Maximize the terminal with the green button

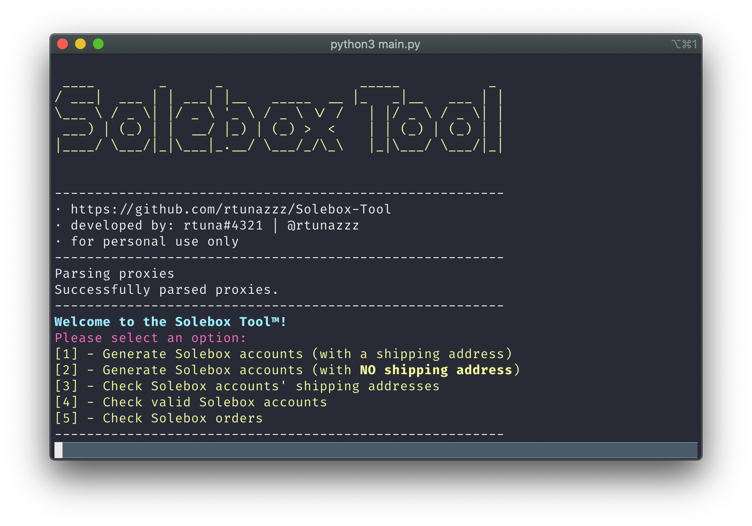(98, 44)
